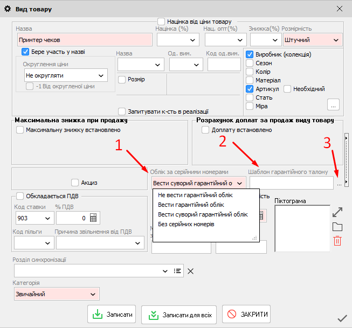Click the calculator icon next to % ПДВ
Screen dimensions: 352x328
(x=93, y=218)
